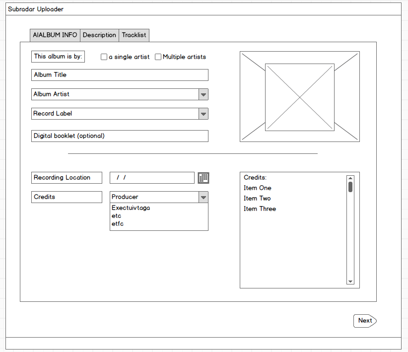Click the Digital booklet (optional) field
Viewport: 408px width, 352px height.
pos(120,136)
